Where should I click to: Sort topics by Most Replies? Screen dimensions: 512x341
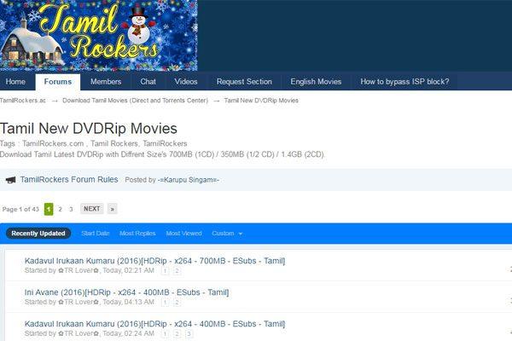click(x=137, y=234)
